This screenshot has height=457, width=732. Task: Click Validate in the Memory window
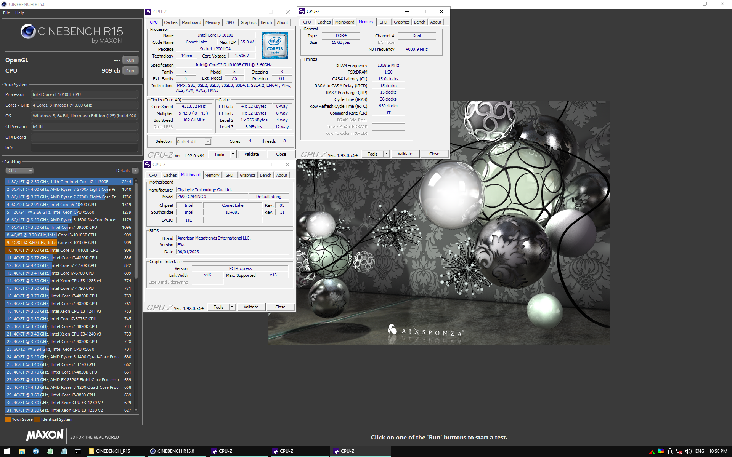coord(405,154)
